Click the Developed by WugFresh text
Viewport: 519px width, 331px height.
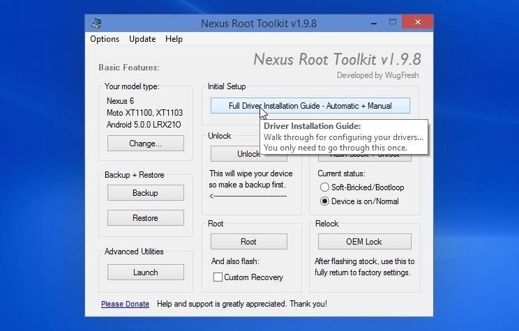[x=377, y=75]
